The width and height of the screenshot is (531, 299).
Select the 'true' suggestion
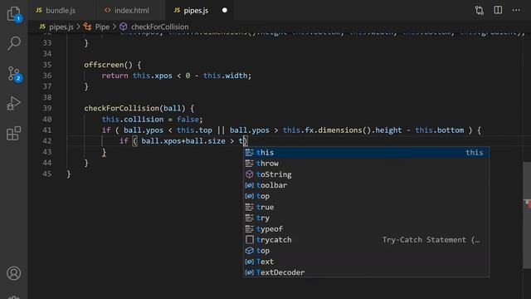click(367, 207)
